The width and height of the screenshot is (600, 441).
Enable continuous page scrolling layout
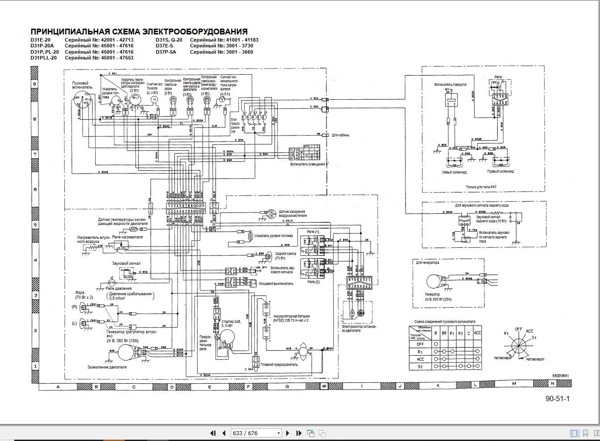[x=585, y=433]
